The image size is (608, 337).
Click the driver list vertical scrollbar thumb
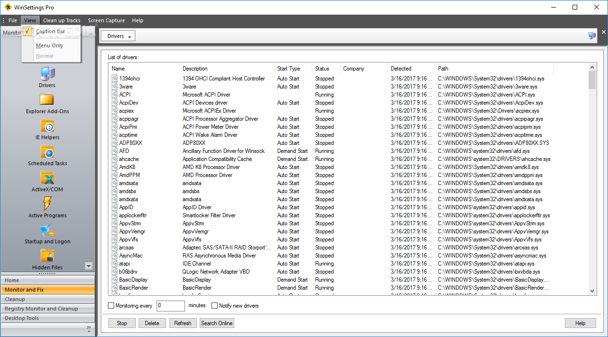(x=592, y=80)
